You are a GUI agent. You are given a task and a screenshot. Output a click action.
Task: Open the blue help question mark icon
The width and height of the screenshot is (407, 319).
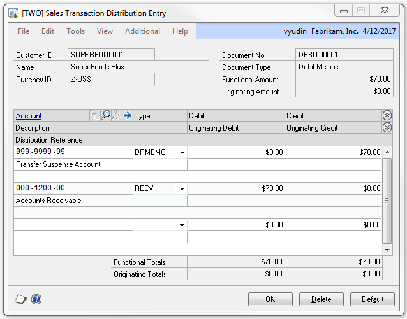click(x=36, y=299)
